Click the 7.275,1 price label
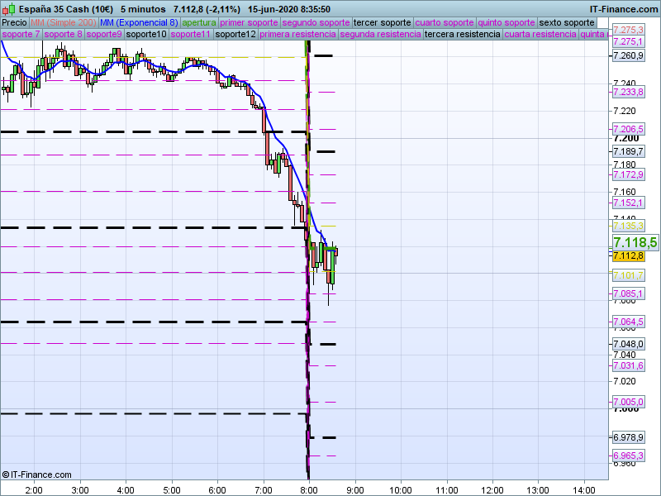The image size is (661, 496). point(628,41)
